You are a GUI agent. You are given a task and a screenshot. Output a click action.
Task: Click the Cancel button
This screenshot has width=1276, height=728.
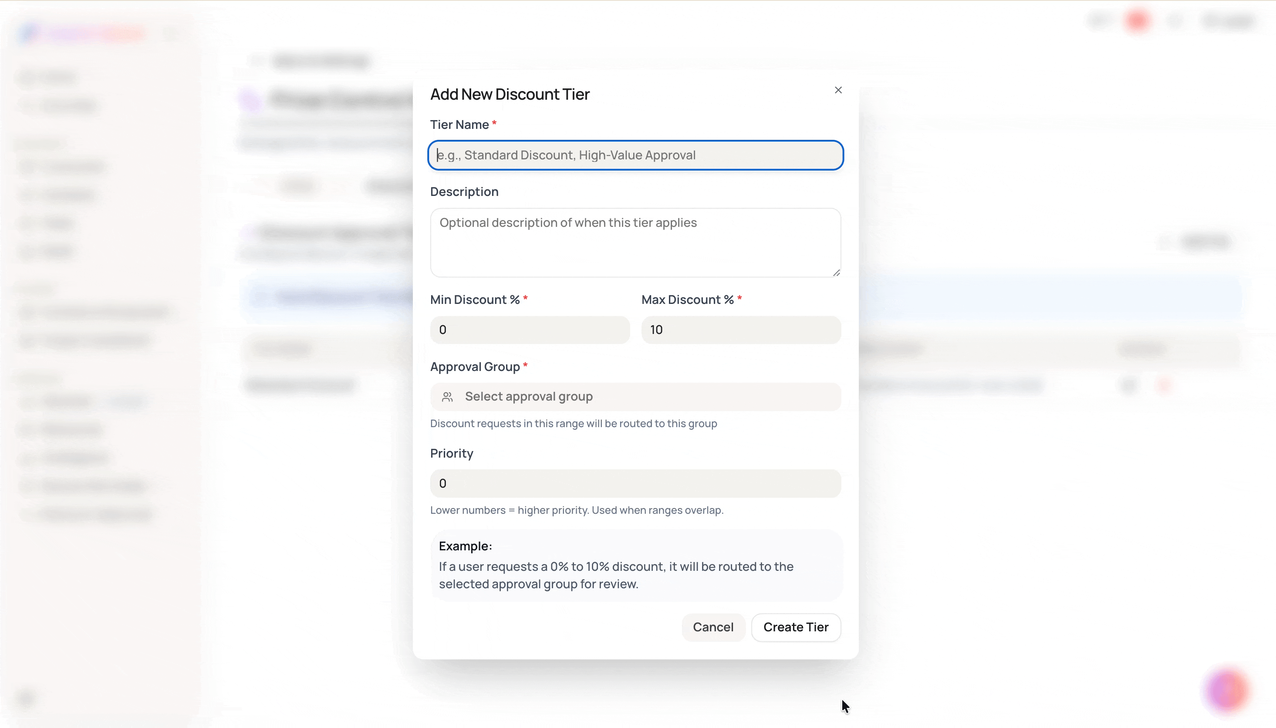point(713,627)
